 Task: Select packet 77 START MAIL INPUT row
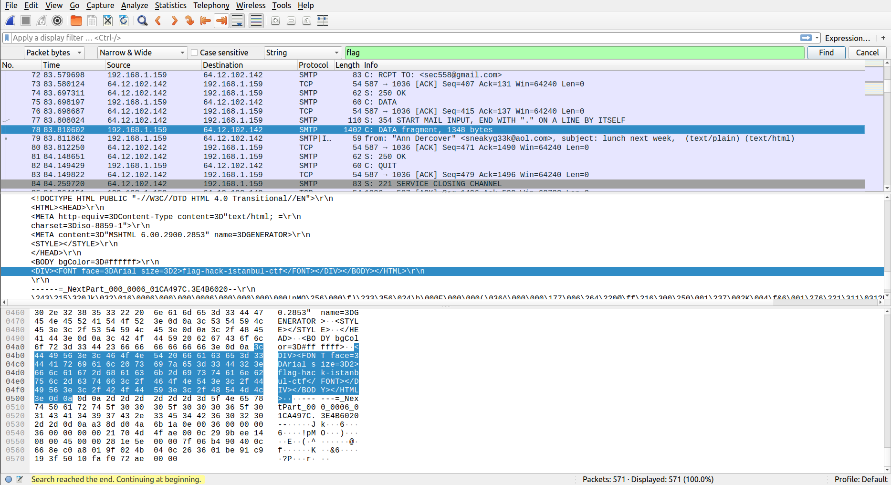pos(433,120)
